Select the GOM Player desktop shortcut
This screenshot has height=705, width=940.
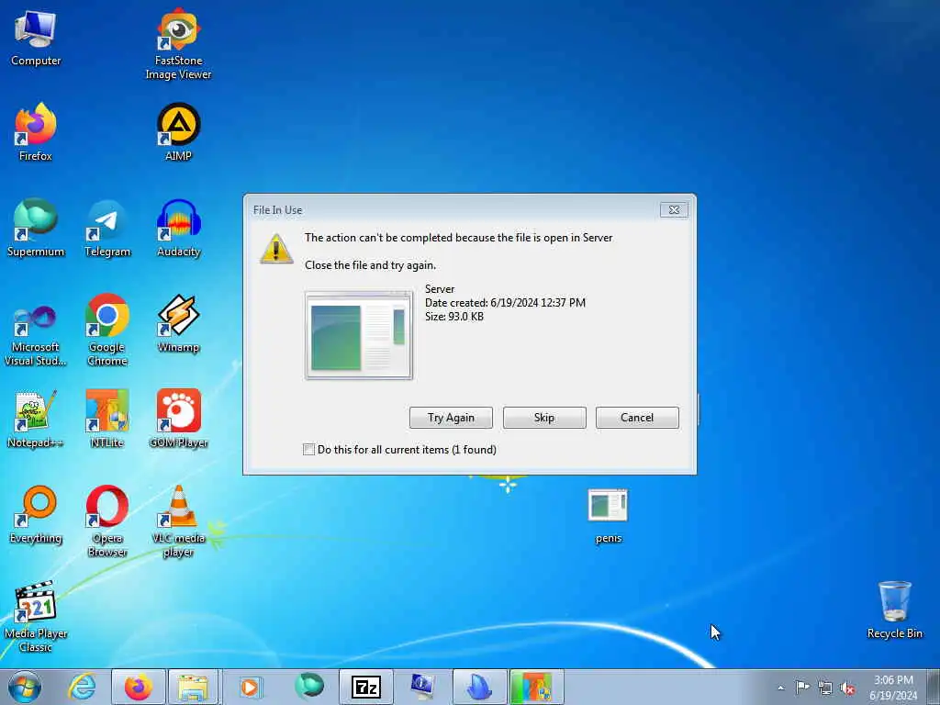pyautogui.click(x=178, y=419)
